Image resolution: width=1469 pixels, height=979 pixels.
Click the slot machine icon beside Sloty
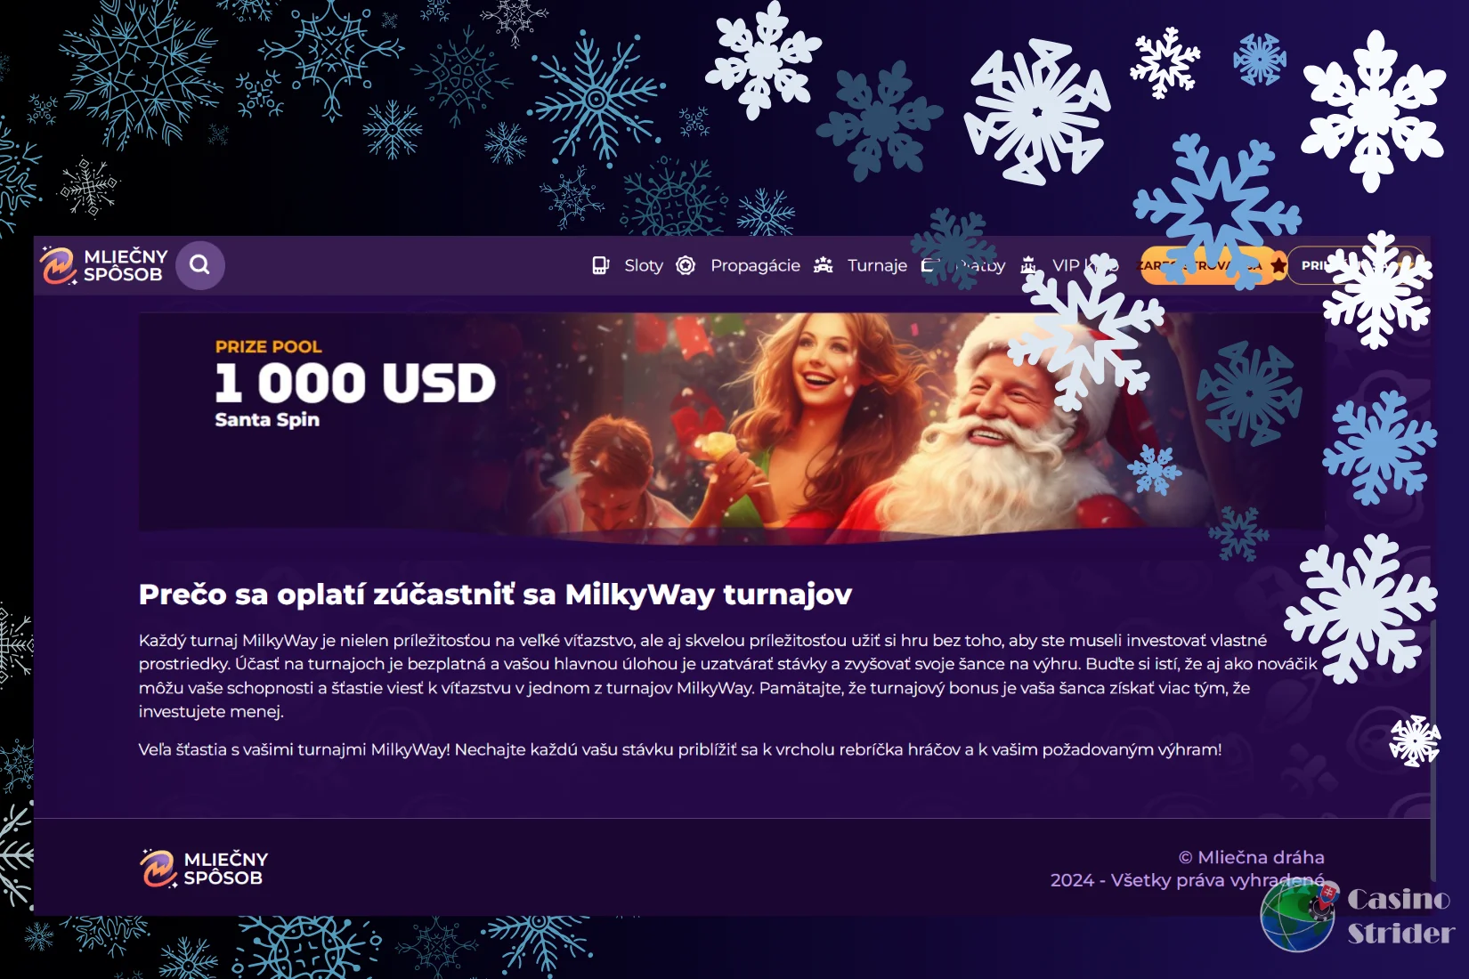coord(601,265)
